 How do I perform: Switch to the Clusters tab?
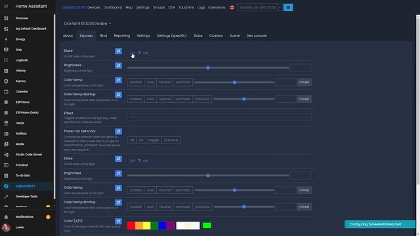216,35
